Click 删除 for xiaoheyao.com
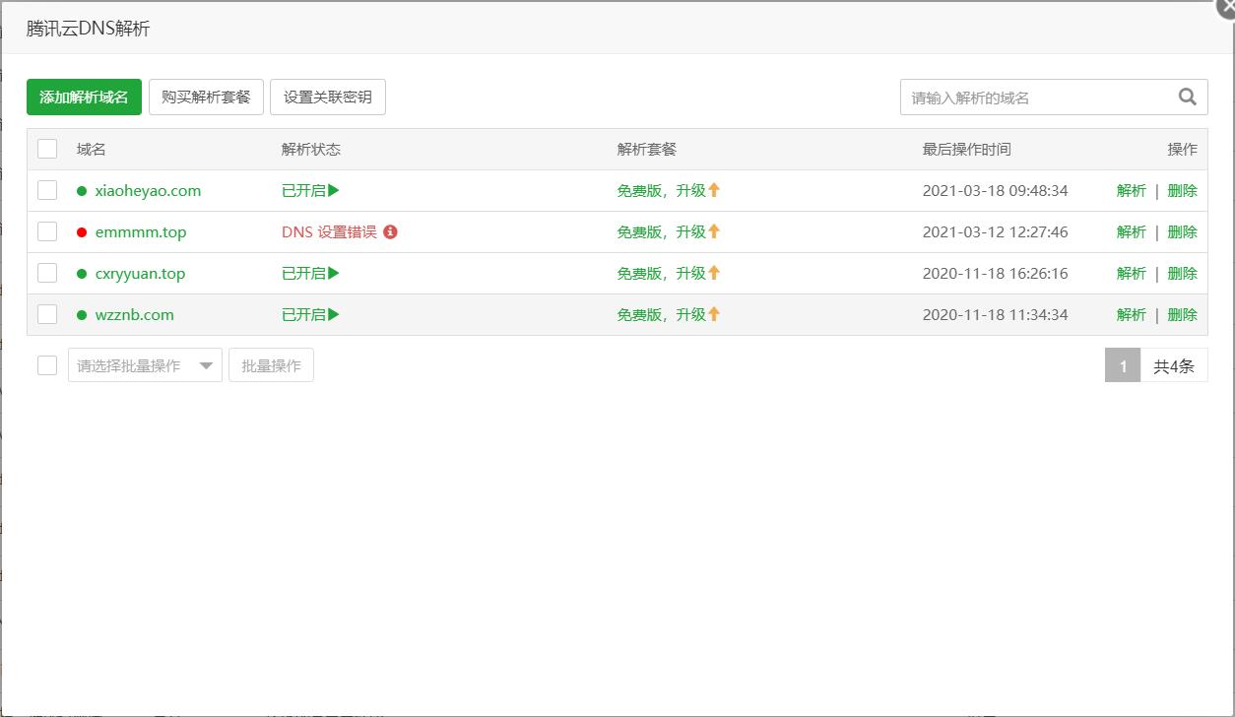This screenshot has height=717, width=1235. pos(1183,190)
